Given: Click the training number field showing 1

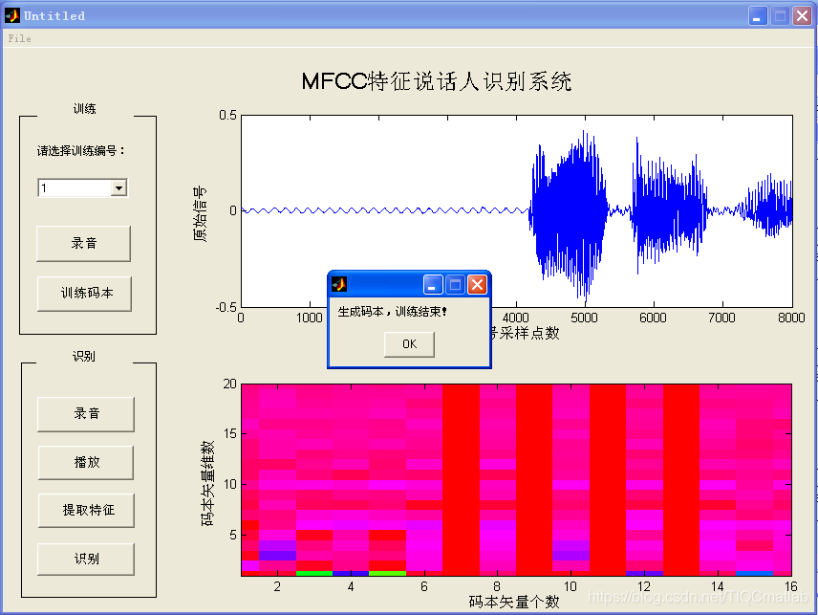Looking at the screenshot, I should click(75, 188).
